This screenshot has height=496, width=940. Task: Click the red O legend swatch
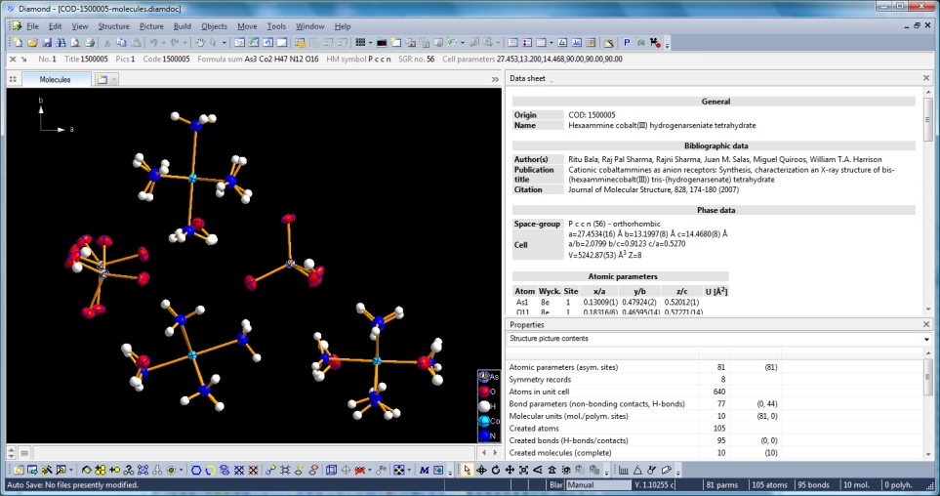(x=483, y=392)
